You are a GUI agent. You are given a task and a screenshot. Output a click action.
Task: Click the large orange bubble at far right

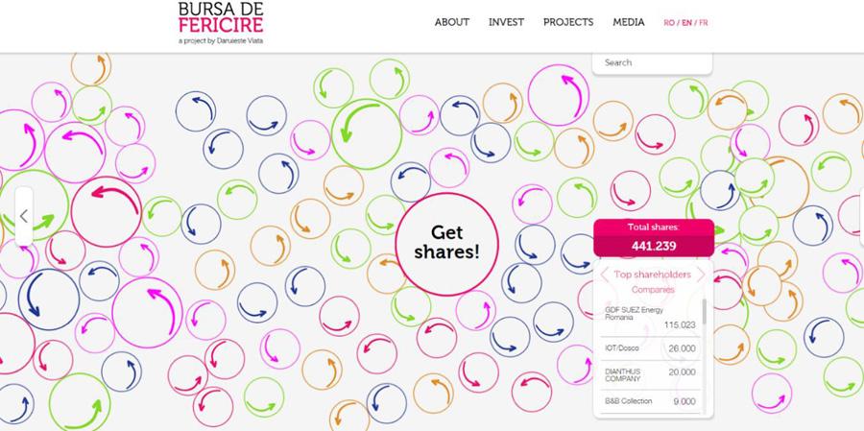click(x=780, y=187)
